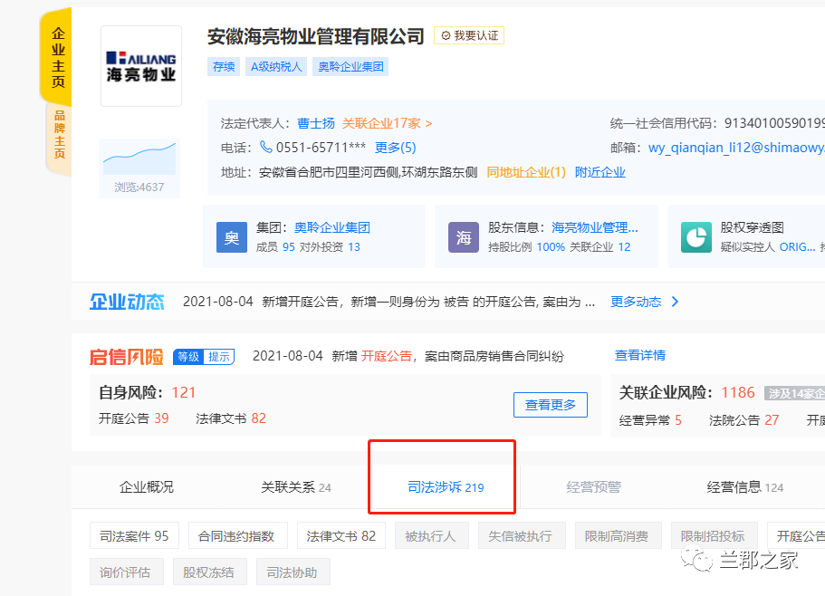
Task: Click the phone icon next to 0551-65711***
Action: tap(266, 147)
